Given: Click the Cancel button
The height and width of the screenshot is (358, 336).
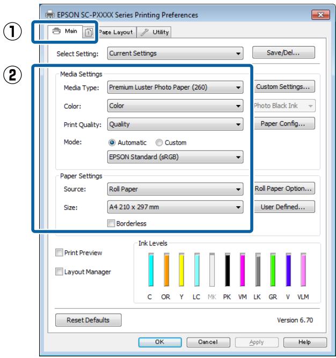Looking at the screenshot, I should click(x=208, y=342).
